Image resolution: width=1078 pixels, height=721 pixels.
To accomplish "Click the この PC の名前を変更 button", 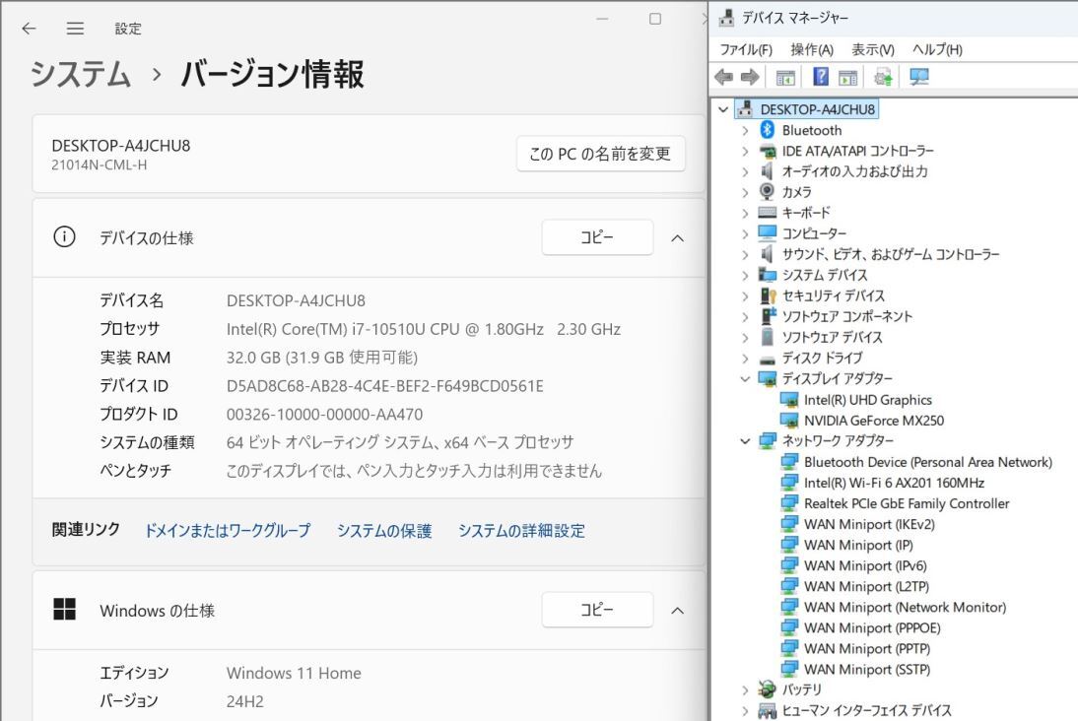I will tap(600, 154).
